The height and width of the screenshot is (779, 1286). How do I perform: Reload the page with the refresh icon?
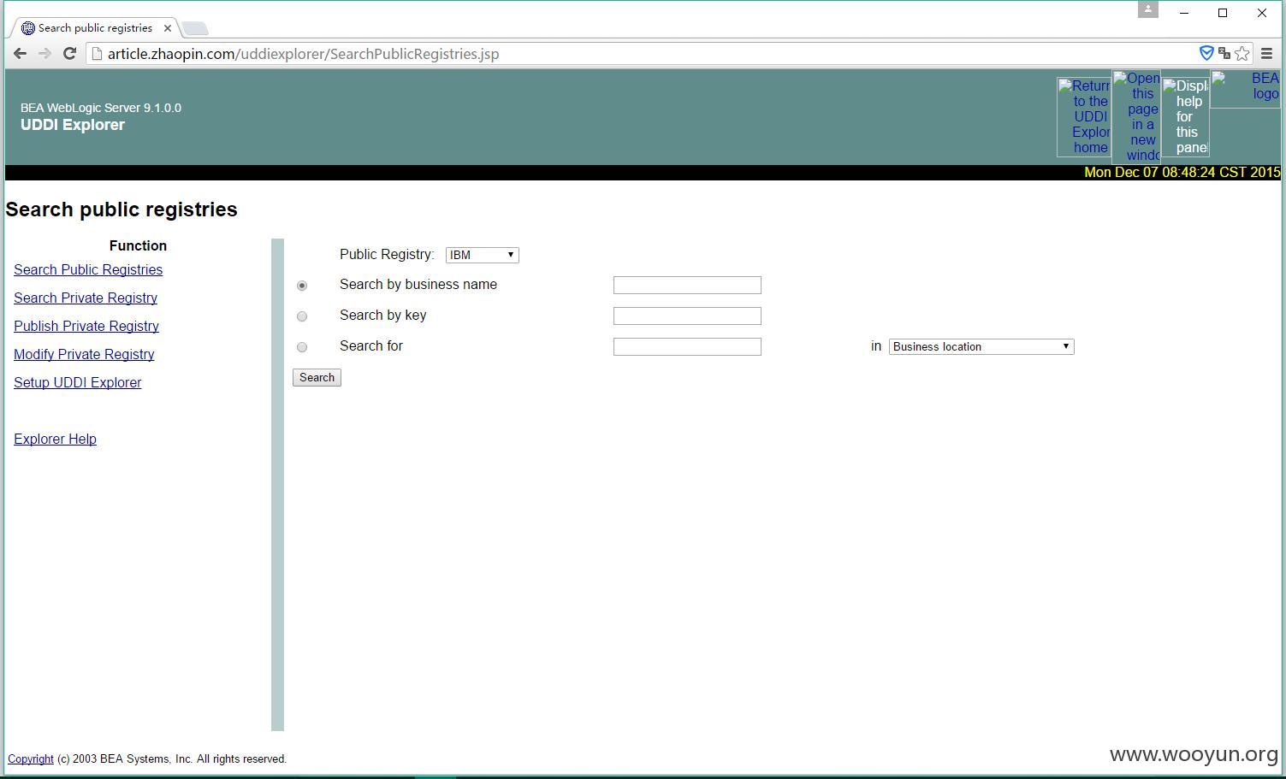(70, 54)
